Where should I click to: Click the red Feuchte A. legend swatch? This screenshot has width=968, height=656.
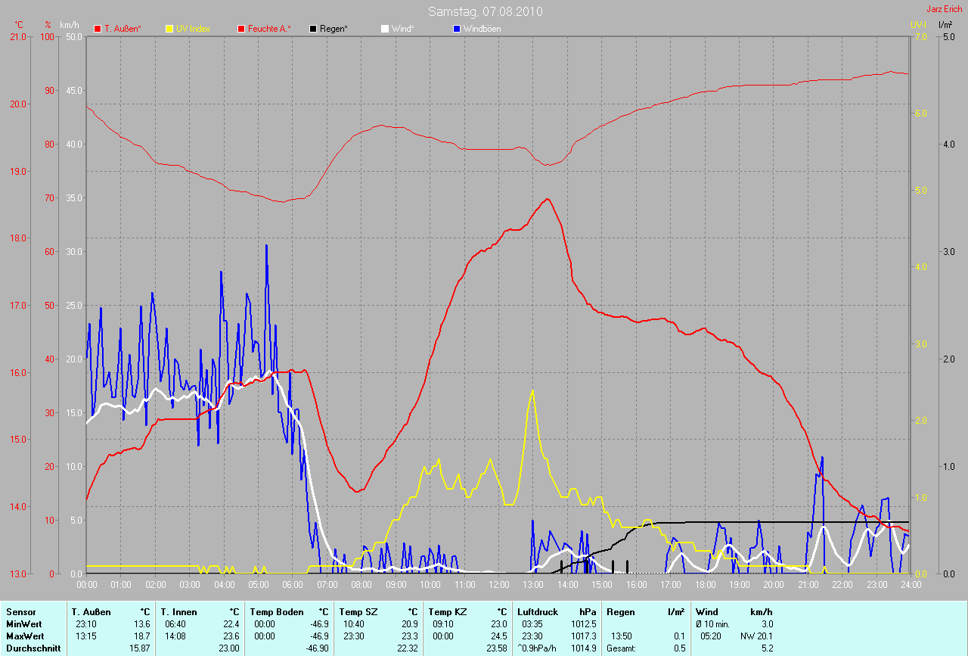pyautogui.click(x=242, y=29)
